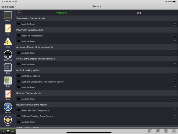Check Reset All Adaptations checkbox

pyautogui.click(x=19, y=36)
